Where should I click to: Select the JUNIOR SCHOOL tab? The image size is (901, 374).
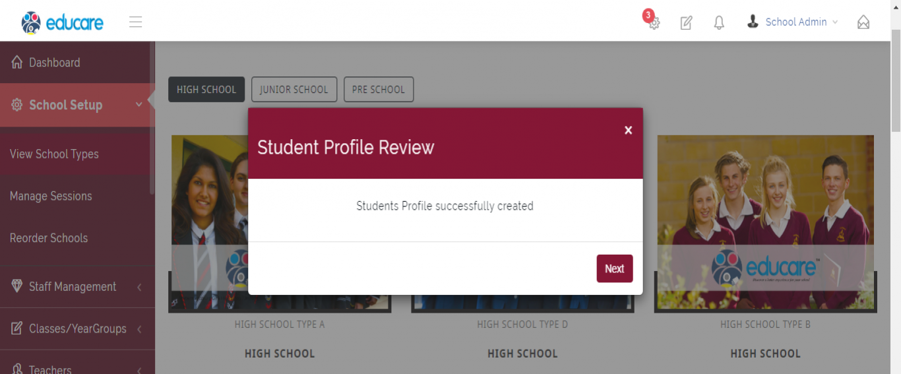294,90
